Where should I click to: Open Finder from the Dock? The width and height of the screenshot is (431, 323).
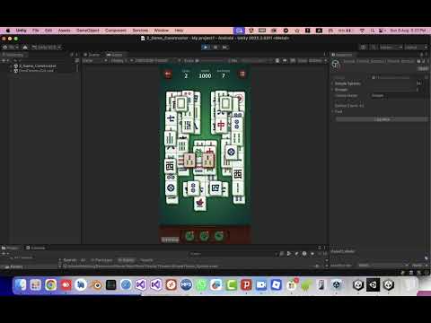[x=21, y=285]
